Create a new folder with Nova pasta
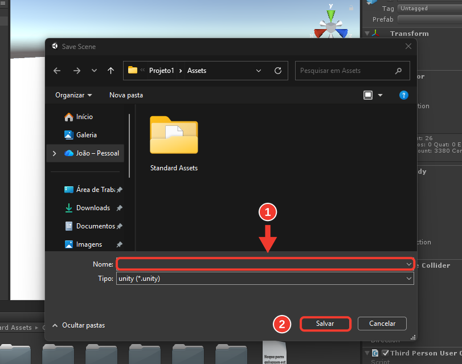Screen dimensions: 462x364 [126, 95]
